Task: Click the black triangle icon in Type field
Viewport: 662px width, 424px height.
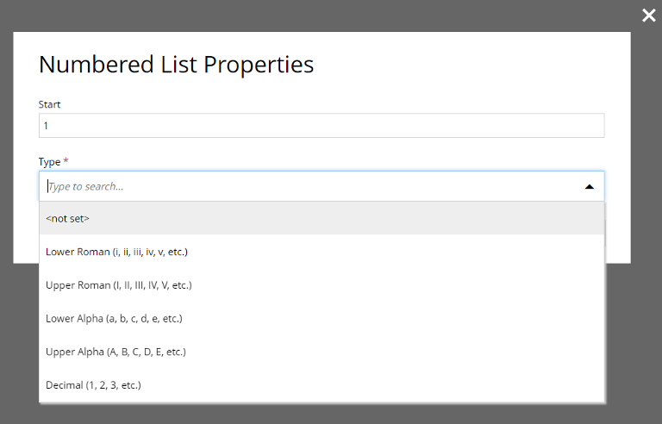Action: pyautogui.click(x=589, y=187)
